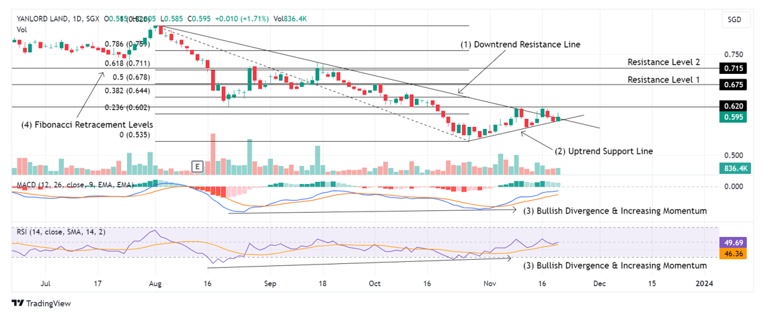780x323 pixels.
Task: Click the Fibonacci 0.236 (0.602) label
Action: click(127, 107)
